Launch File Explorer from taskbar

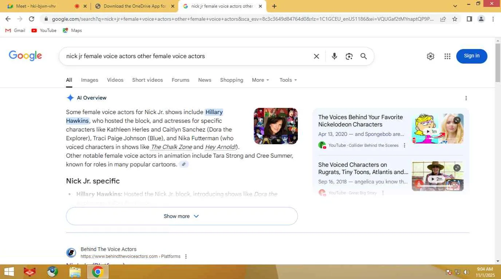point(75,272)
